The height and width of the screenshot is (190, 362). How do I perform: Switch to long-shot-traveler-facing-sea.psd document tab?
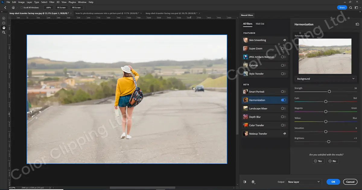point(171,13)
